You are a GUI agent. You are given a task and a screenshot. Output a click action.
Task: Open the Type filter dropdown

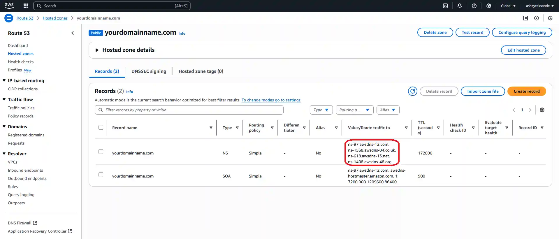click(x=321, y=110)
